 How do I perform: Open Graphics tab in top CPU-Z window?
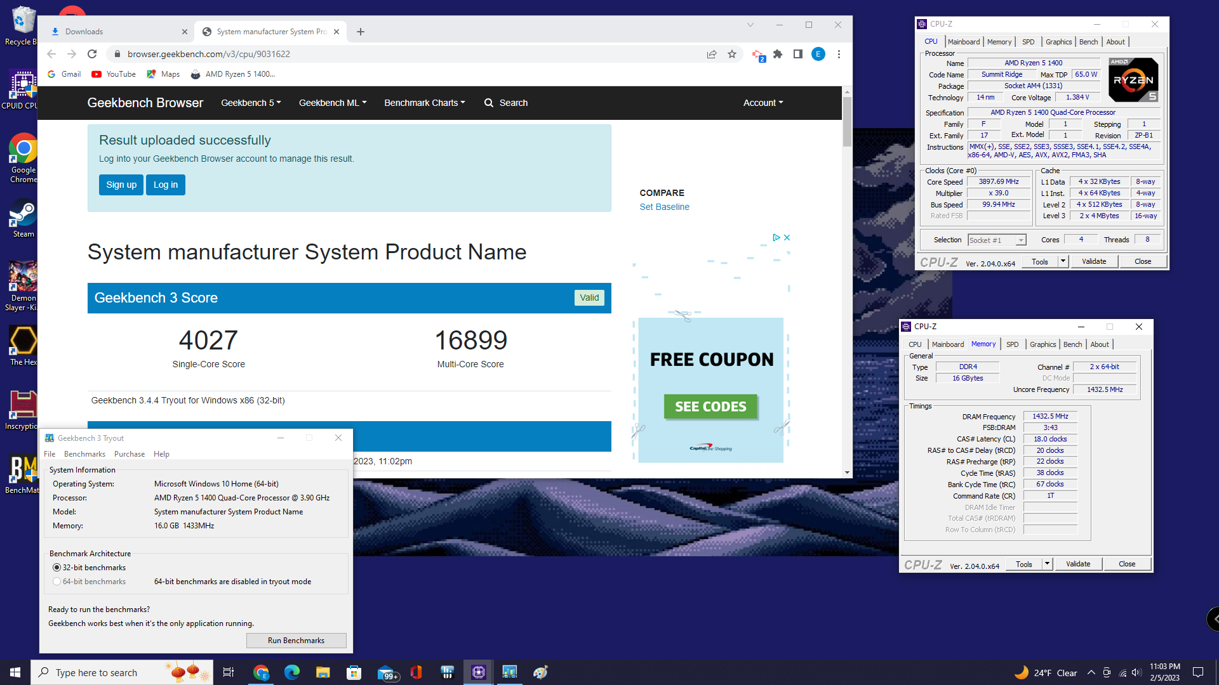(x=1058, y=42)
